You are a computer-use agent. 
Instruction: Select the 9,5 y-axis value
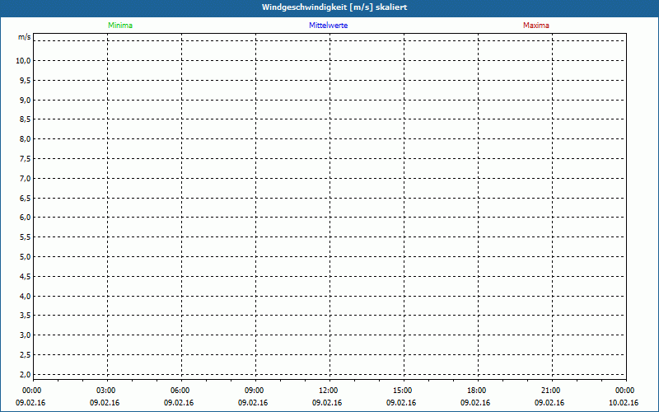tap(26, 80)
